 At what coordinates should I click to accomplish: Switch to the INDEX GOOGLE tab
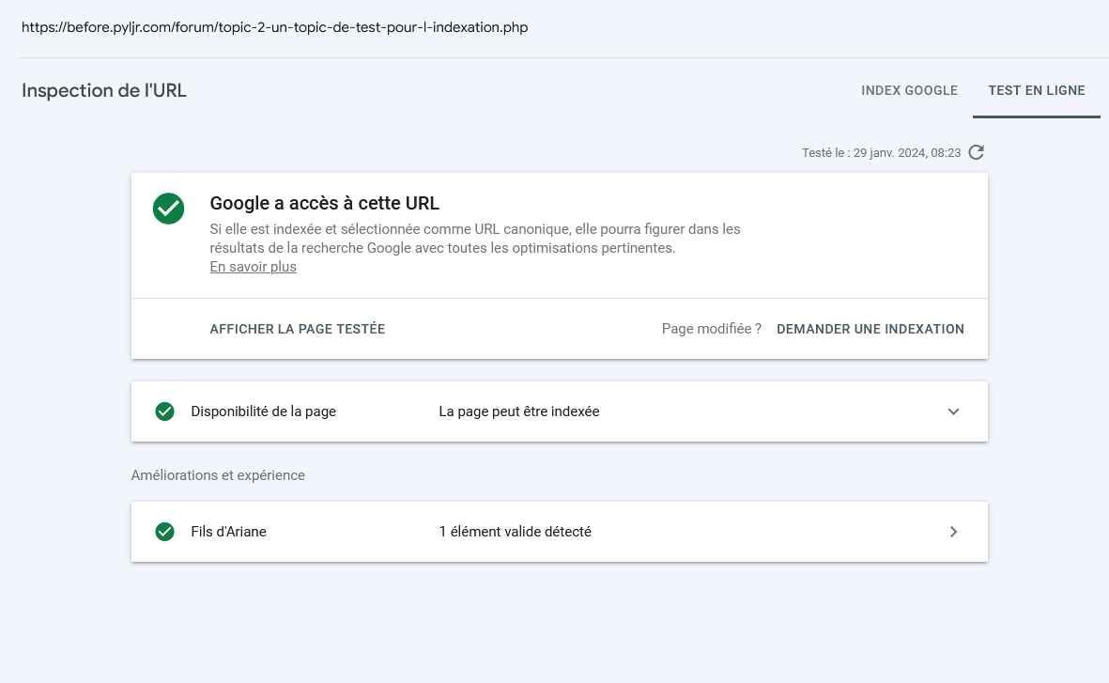pyautogui.click(x=909, y=91)
